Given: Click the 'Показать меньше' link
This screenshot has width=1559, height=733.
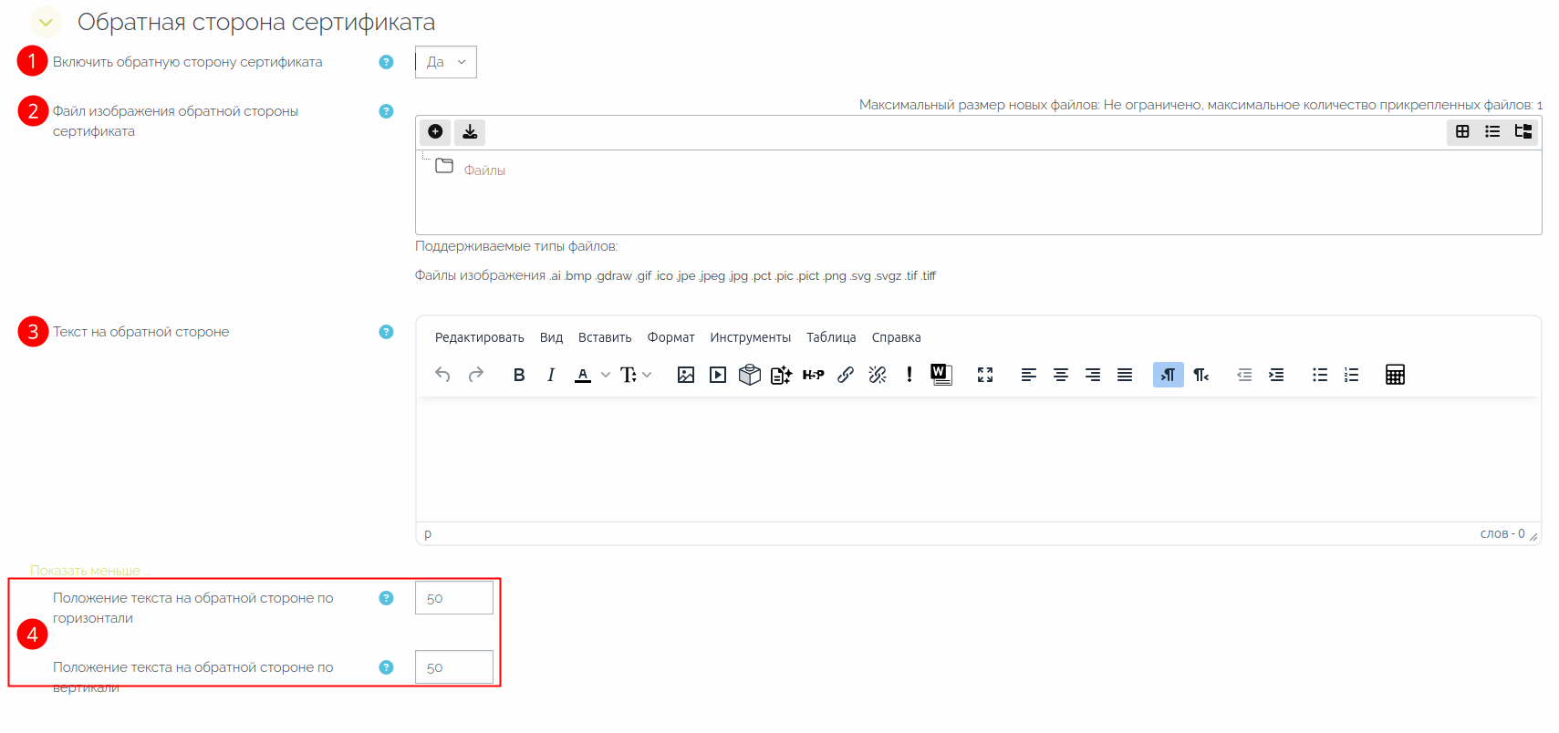Looking at the screenshot, I should click(85, 571).
